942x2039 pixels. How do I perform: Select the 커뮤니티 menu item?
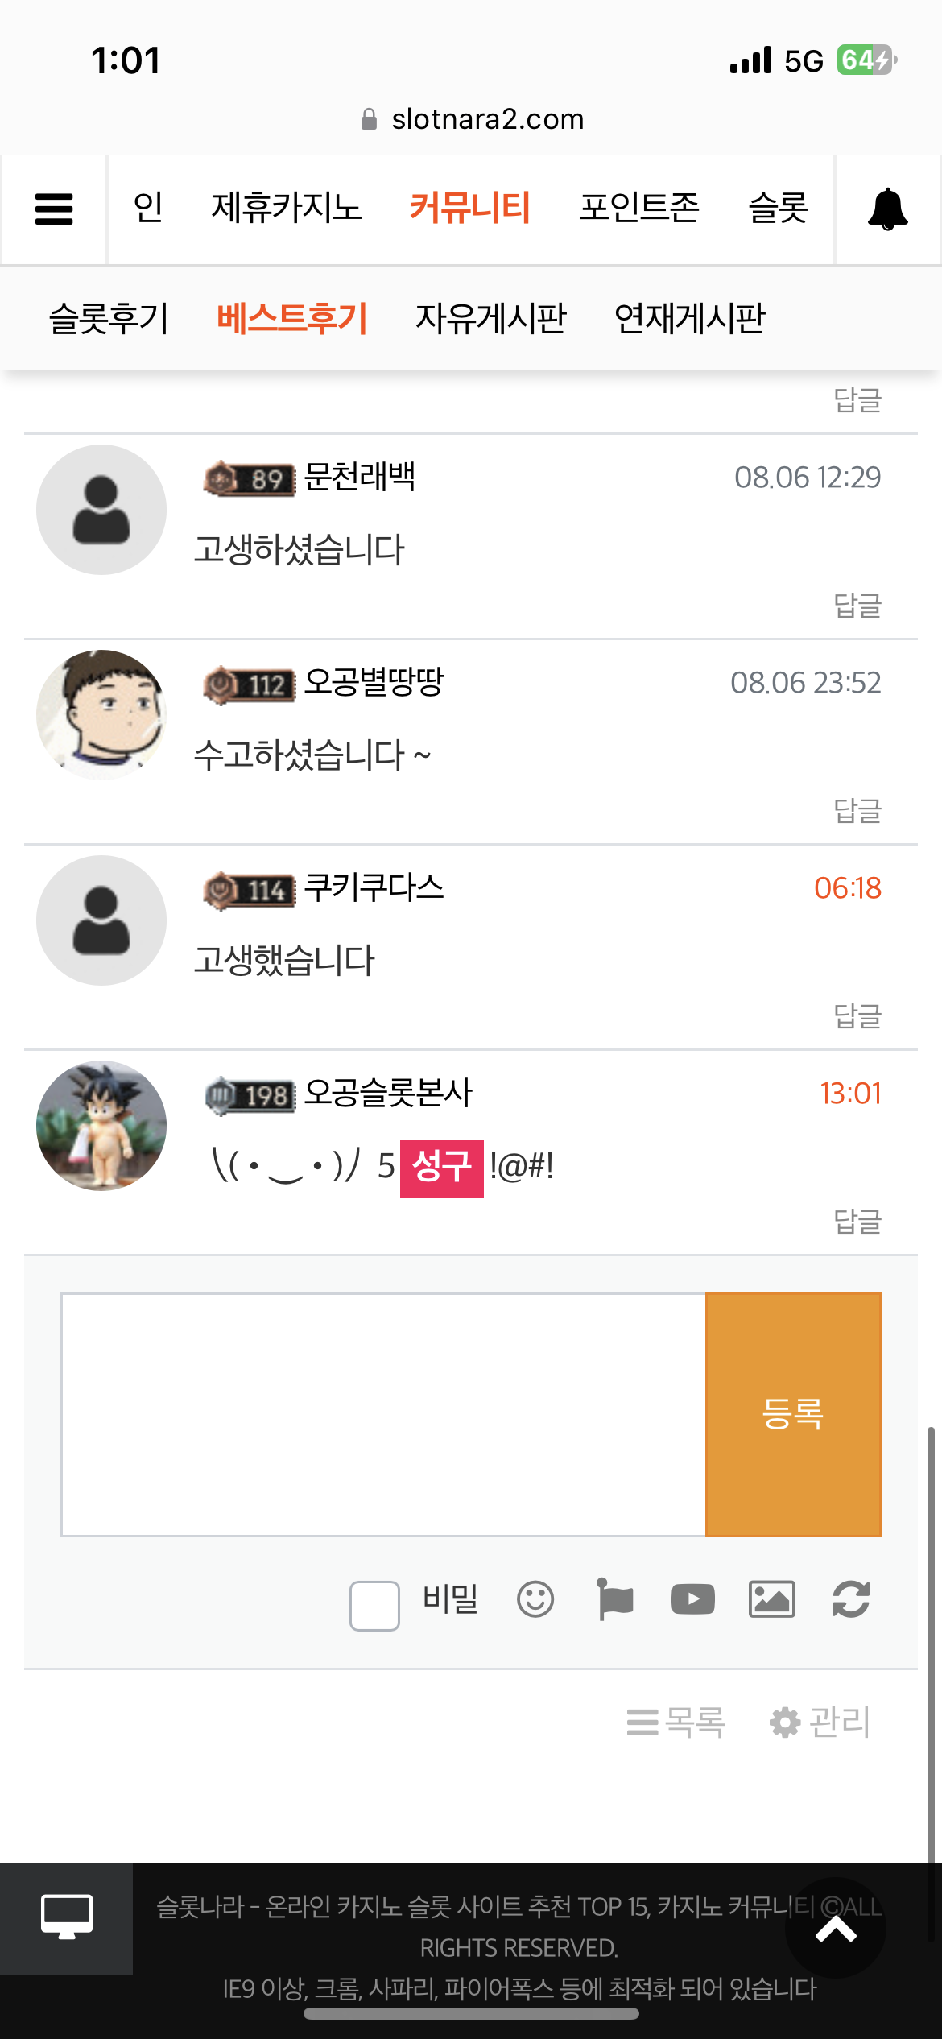(470, 208)
